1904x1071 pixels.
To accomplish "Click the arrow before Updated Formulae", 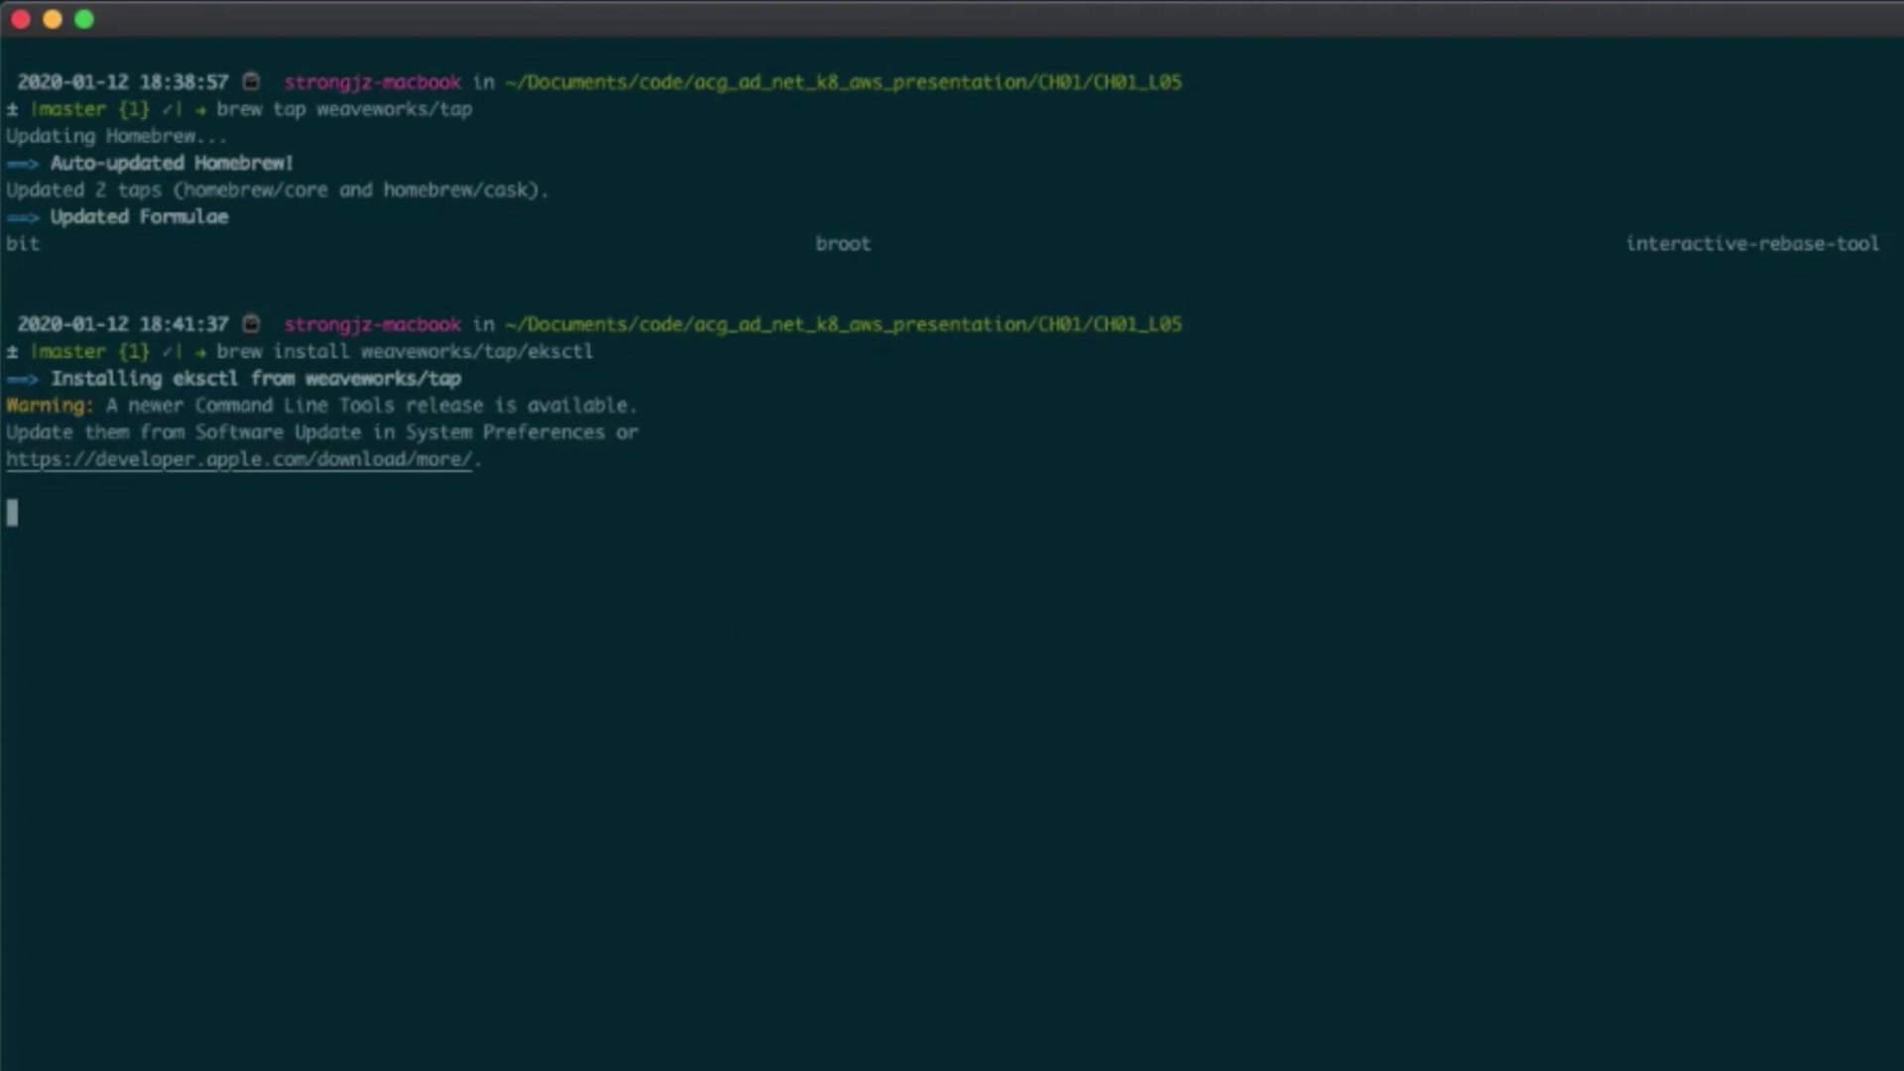I will tap(22, 217).
